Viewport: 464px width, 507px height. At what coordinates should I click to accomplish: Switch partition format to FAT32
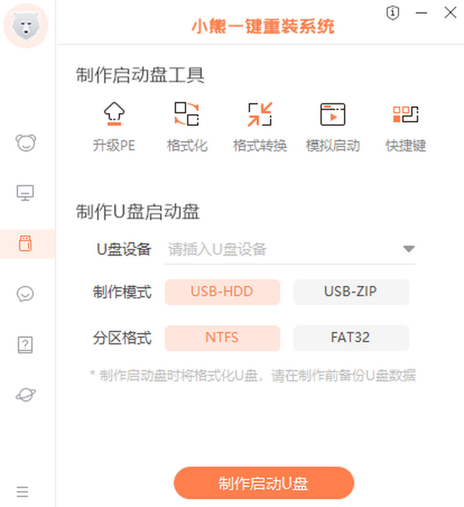[351, 338]
